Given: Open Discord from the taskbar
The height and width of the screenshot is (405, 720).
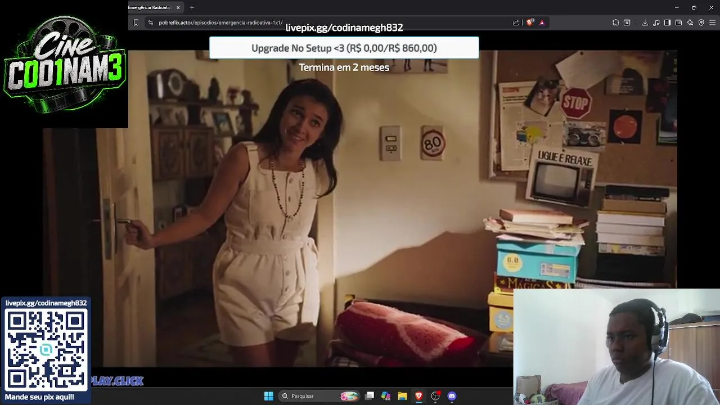Looking at the screenshot, I should (452, 396).
